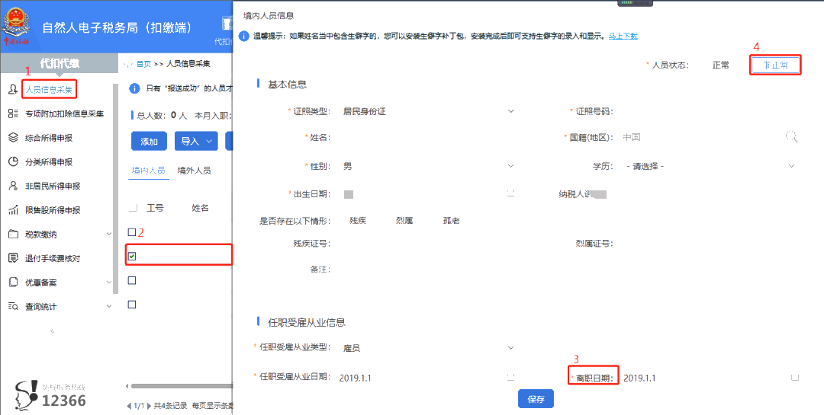This screenshot has width=824, height=415.
Task: Open 退付手续费核对 in sidebar
Action: (x=53, y=259)
